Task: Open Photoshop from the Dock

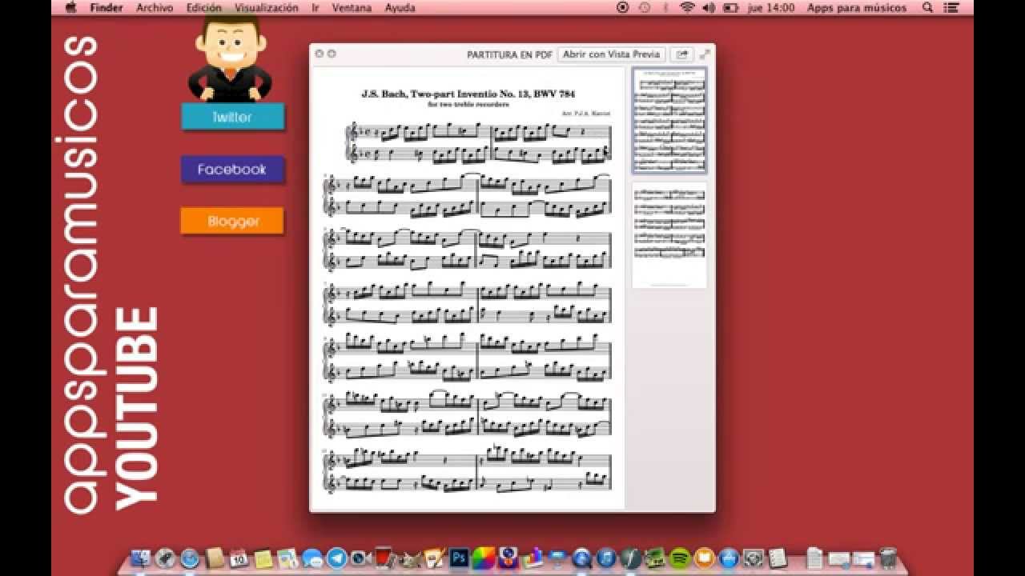Action: pyautogui.click(x=459, y=558)
